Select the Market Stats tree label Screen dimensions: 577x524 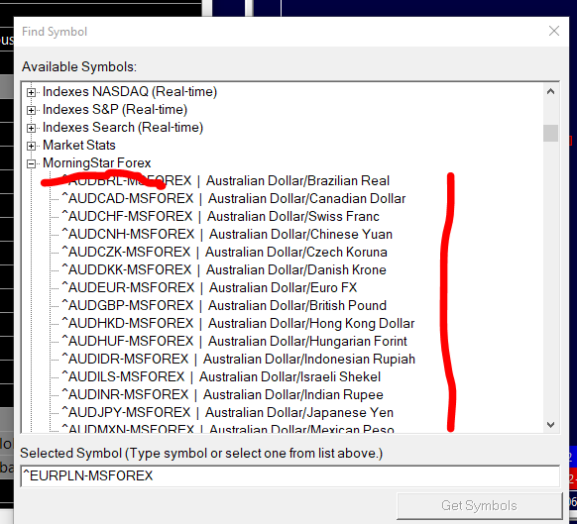[x=79, y=146]
